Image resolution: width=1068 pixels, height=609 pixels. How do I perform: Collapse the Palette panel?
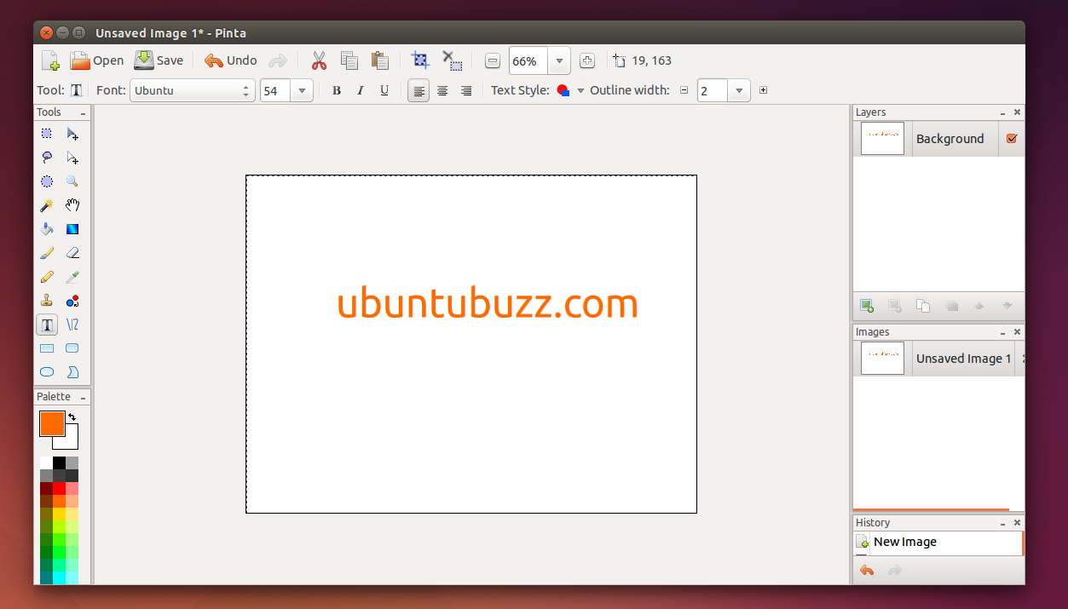click(x=83, y=397)
